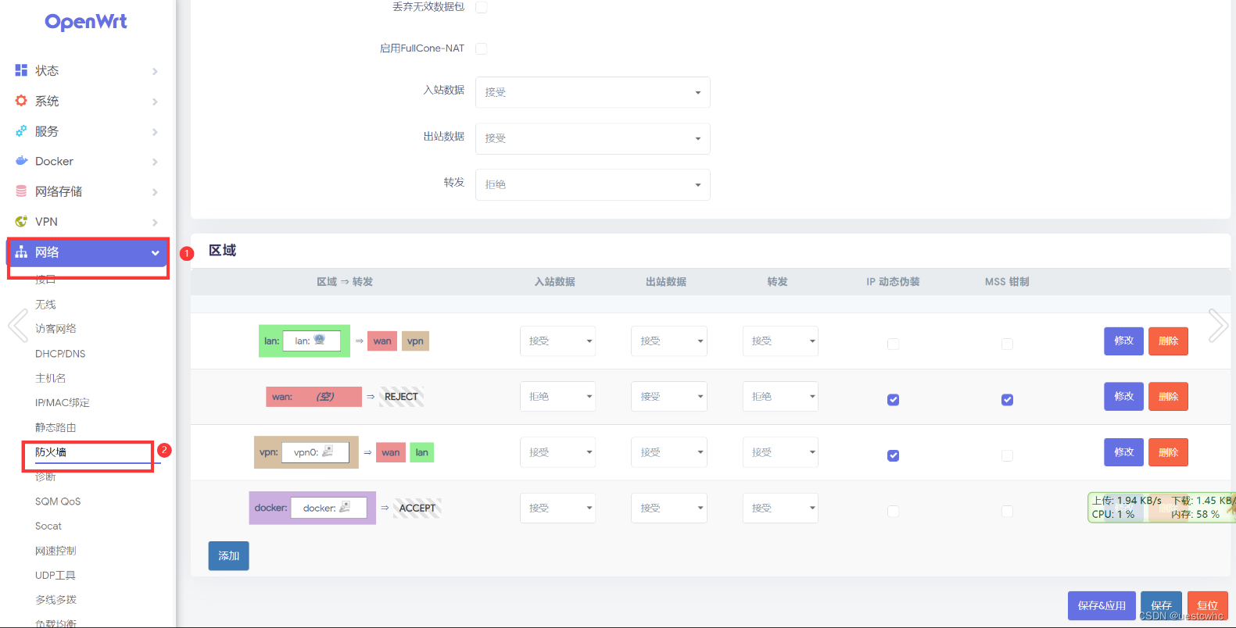The width and height of the screenshot is (1236, 628).
Task: Open lan zone outbound dropdown
Action: 669,341
